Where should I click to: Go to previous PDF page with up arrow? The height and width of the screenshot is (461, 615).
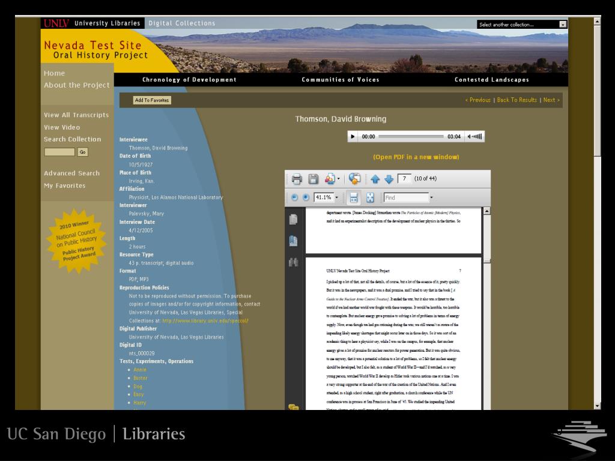click(375, 179)
